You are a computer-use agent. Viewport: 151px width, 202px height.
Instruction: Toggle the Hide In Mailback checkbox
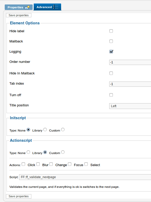coord(111,73)
